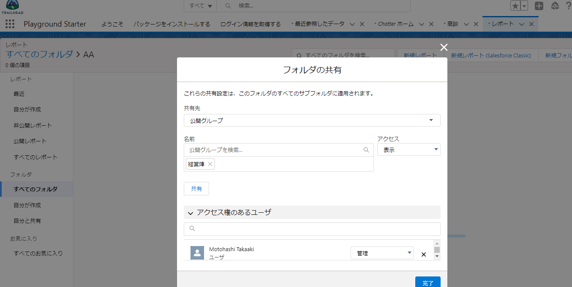Click the 完了 button to finish

pos(428,282)
